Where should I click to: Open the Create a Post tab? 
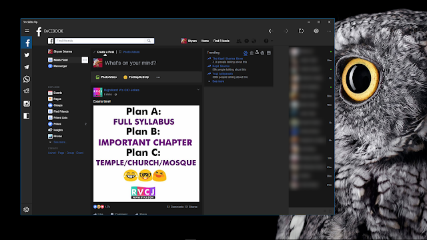[x=105, y=52]
